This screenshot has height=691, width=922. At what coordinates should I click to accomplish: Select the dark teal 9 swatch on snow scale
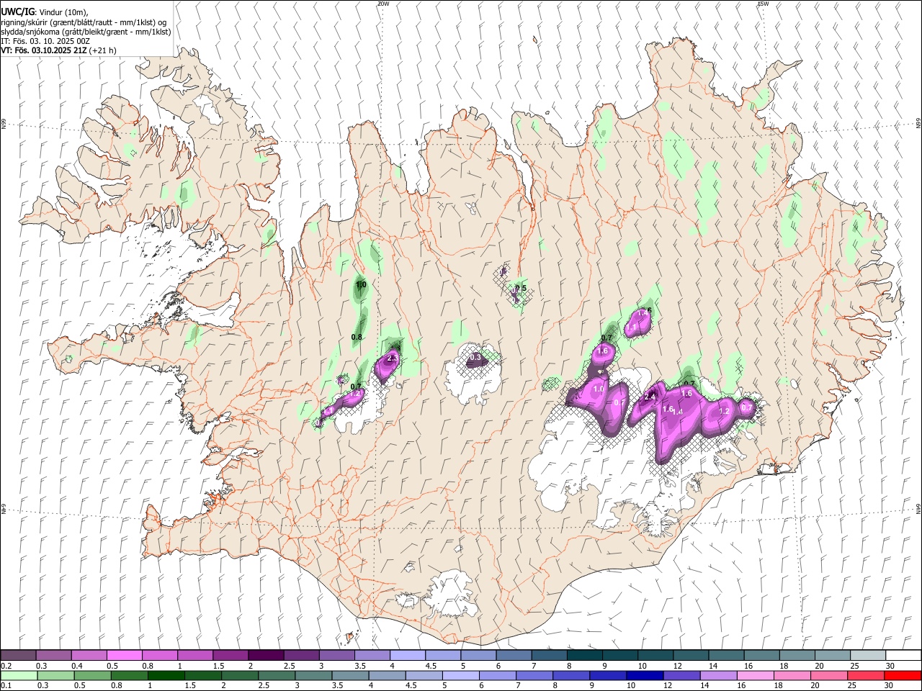click(620, 656)
